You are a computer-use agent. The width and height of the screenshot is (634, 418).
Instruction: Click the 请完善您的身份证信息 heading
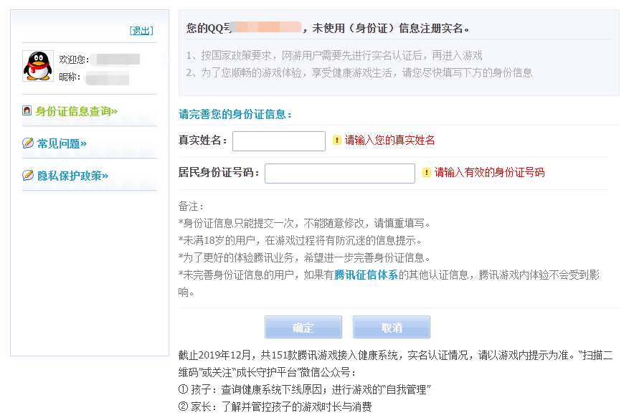click(235, 114)
